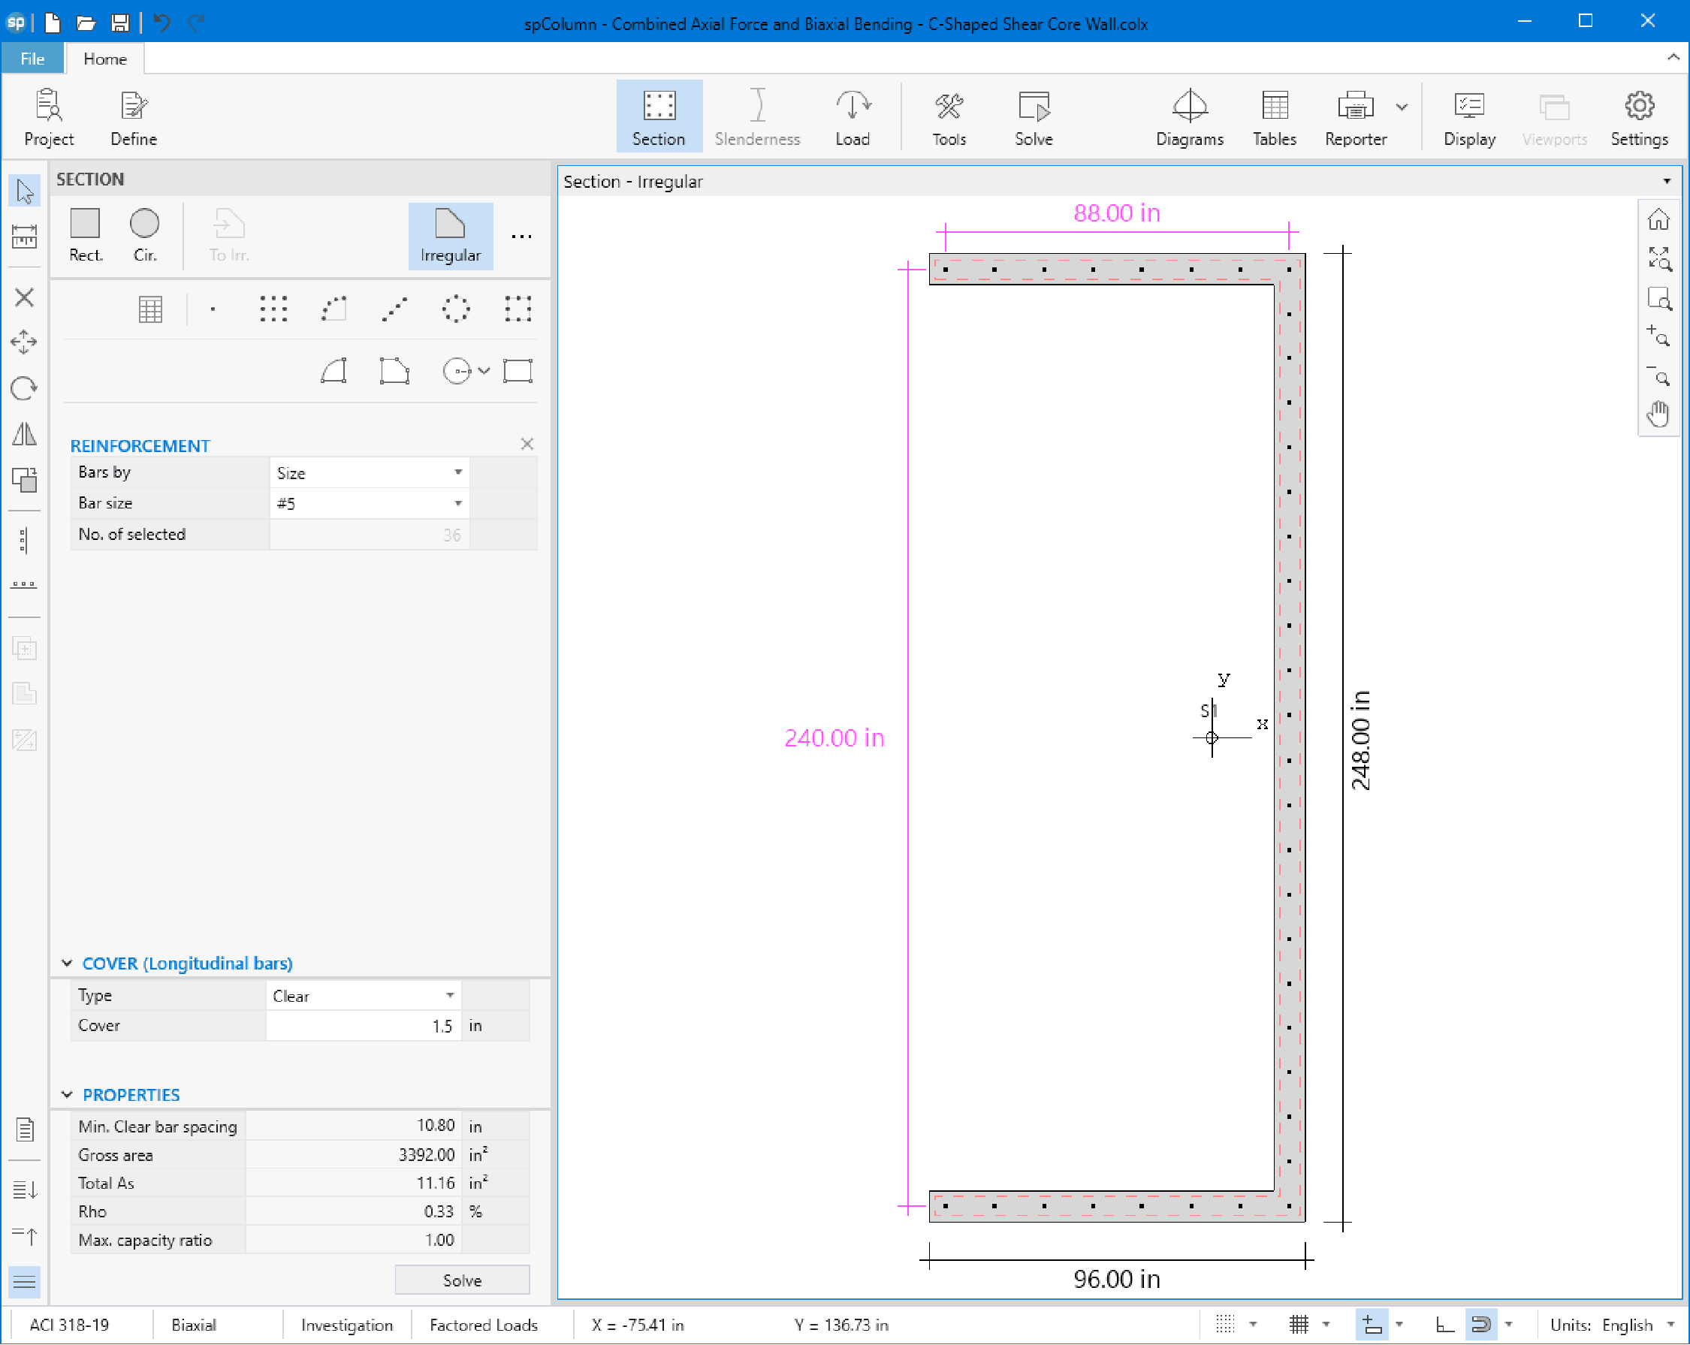Click the Investigation status entry

(346, 1325)
